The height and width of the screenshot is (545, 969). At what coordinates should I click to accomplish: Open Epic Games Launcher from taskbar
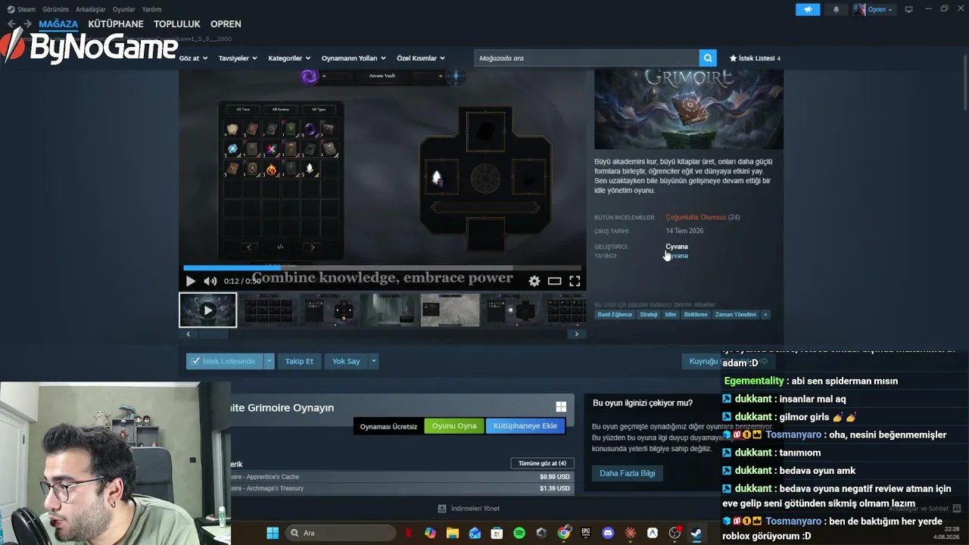(x=586, y=533)
